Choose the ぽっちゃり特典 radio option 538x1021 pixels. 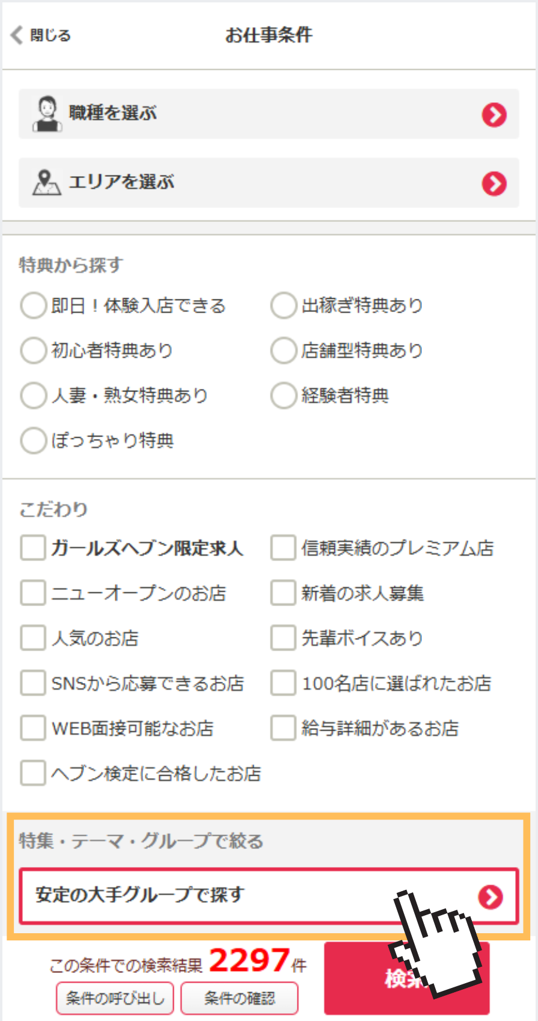33,441
